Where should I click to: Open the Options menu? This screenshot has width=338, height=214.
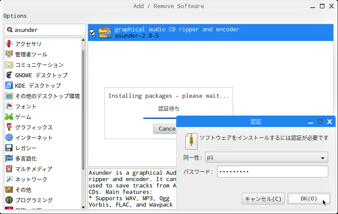(15, 16)
